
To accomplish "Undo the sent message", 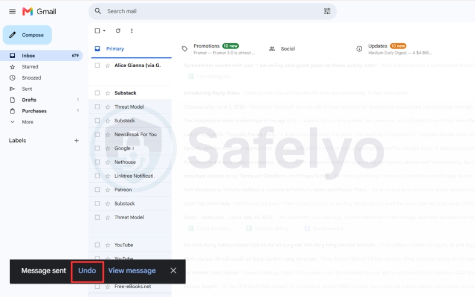I will click(87, 271).
